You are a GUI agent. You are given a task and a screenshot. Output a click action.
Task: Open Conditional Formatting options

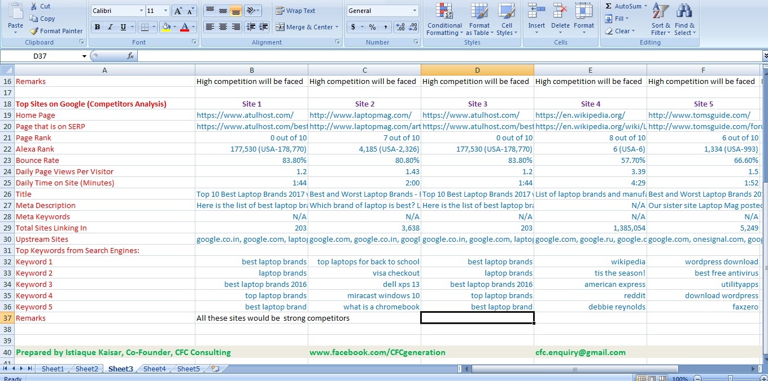tap(444, 20)
